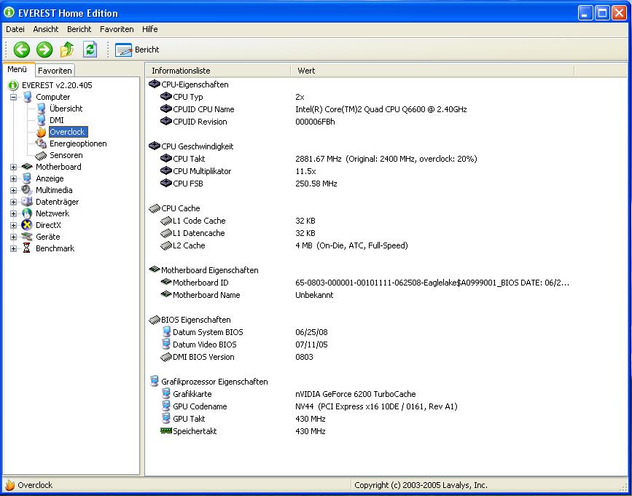Click the Netzwerk globe icon
This screenshot has width=632, height=496.
tap(27, 213)
